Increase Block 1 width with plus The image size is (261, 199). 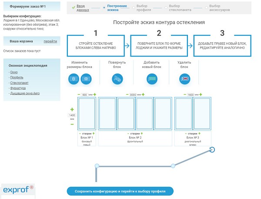pyautogui.click(x=94, y=94)
